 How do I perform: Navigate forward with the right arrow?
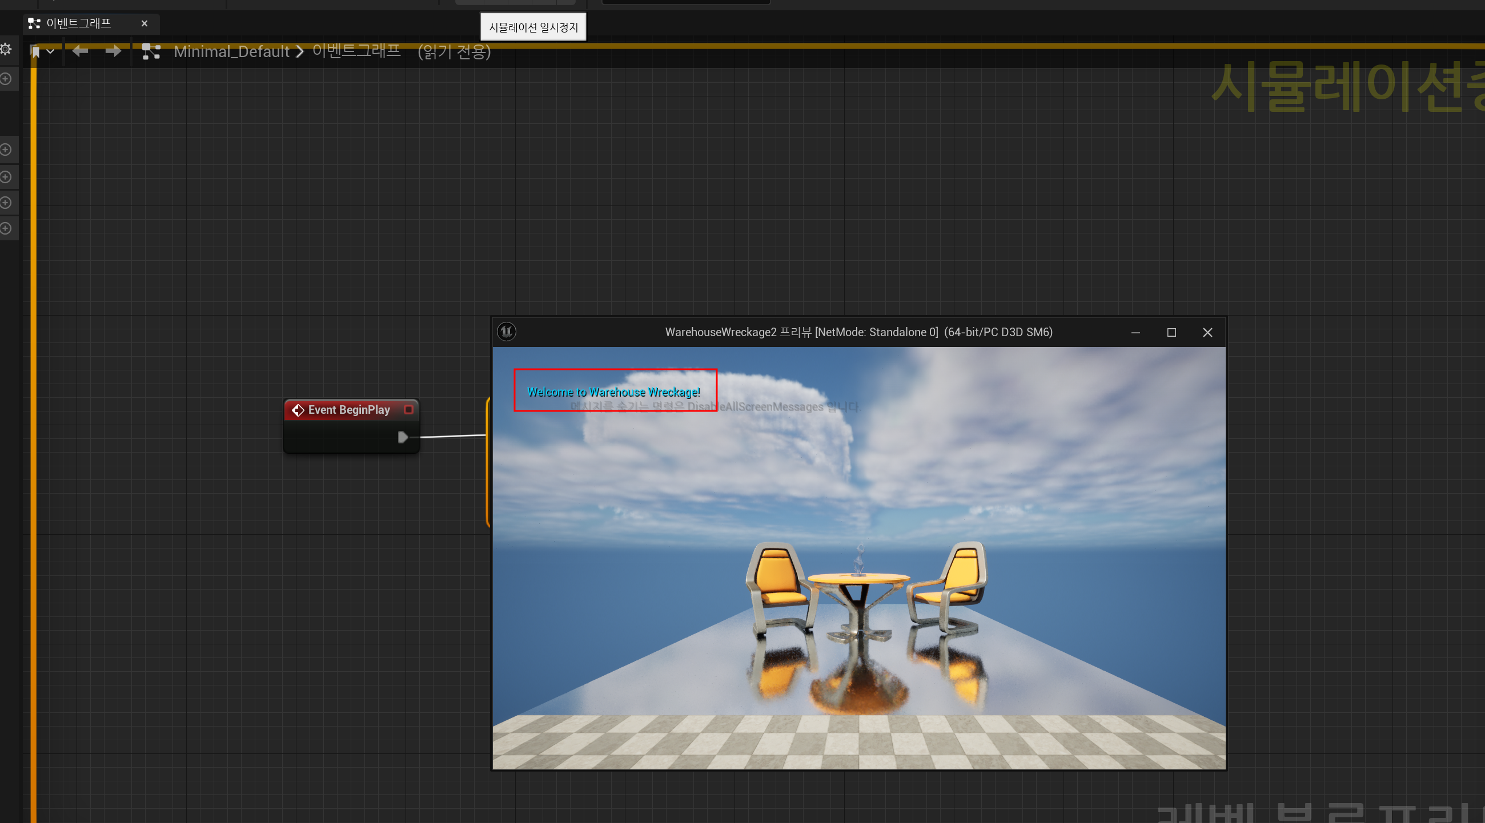[x=113, y=51]
